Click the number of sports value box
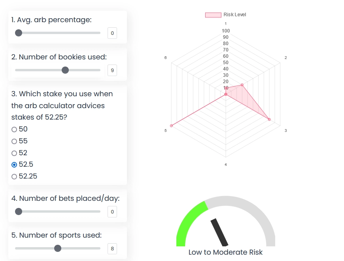This screenshot has width=344, height=261. tap(112, 249)
